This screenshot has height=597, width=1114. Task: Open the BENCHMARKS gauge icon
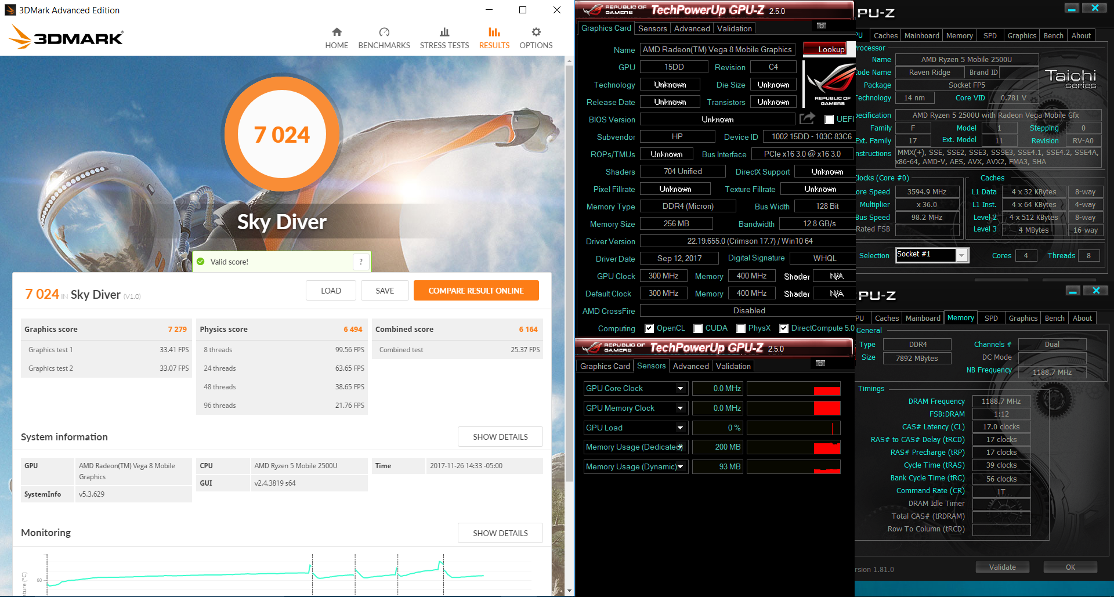point(384,32)
